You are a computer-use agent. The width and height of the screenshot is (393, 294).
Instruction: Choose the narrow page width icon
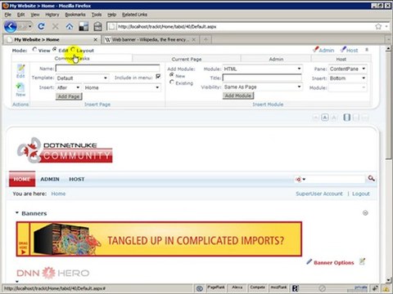tap(346, 118)
